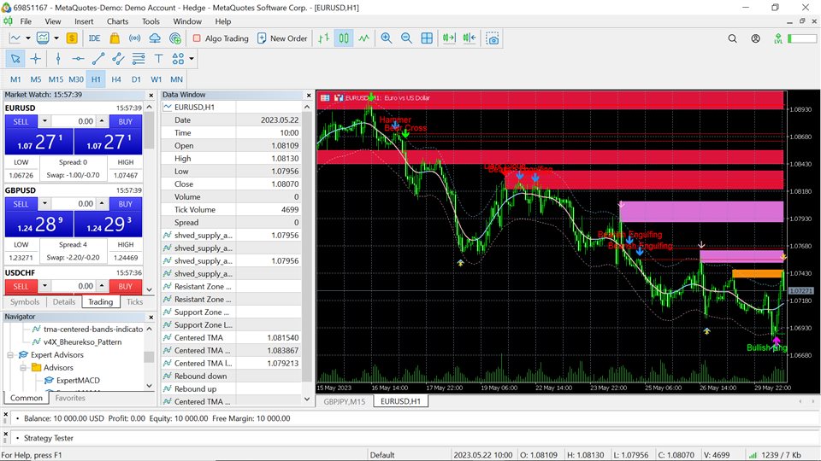Draw a horizontal line

pos(78,59)
